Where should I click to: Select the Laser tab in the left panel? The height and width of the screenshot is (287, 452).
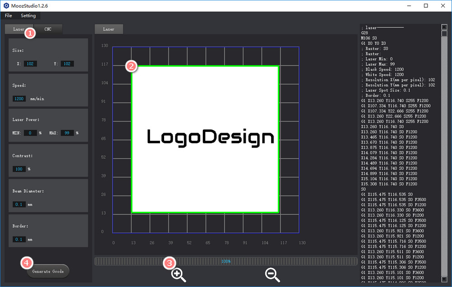[19, 29]
